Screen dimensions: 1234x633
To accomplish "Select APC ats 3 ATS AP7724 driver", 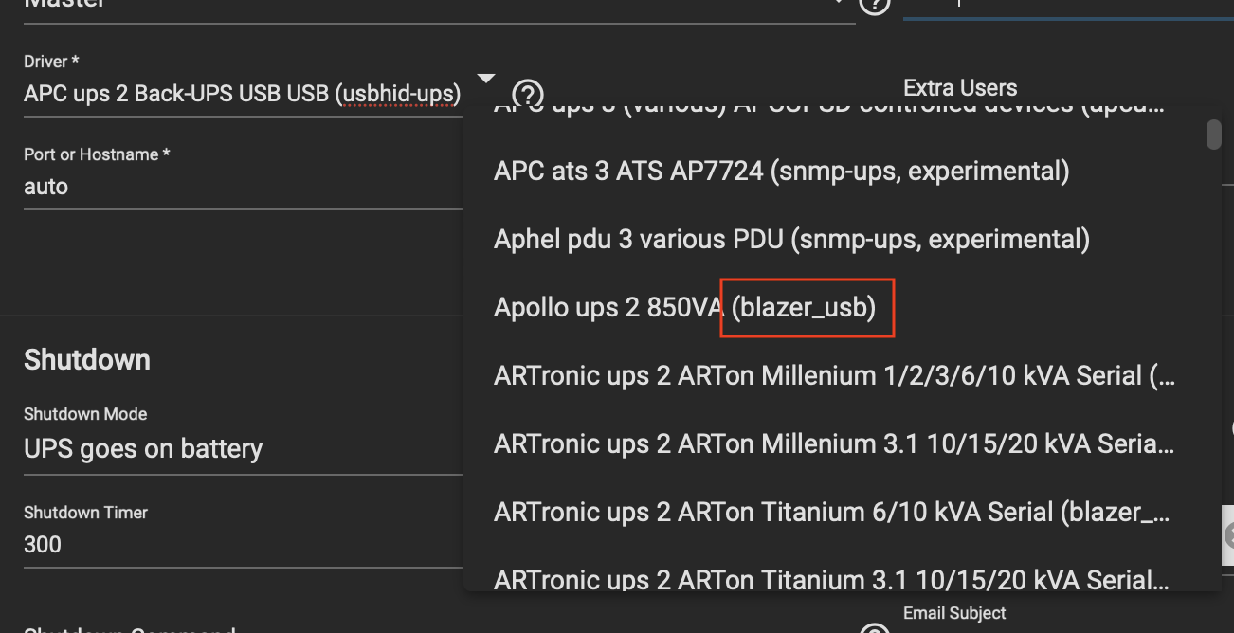I will coord(781,172).
